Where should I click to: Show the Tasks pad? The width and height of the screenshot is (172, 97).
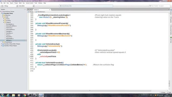169,92
